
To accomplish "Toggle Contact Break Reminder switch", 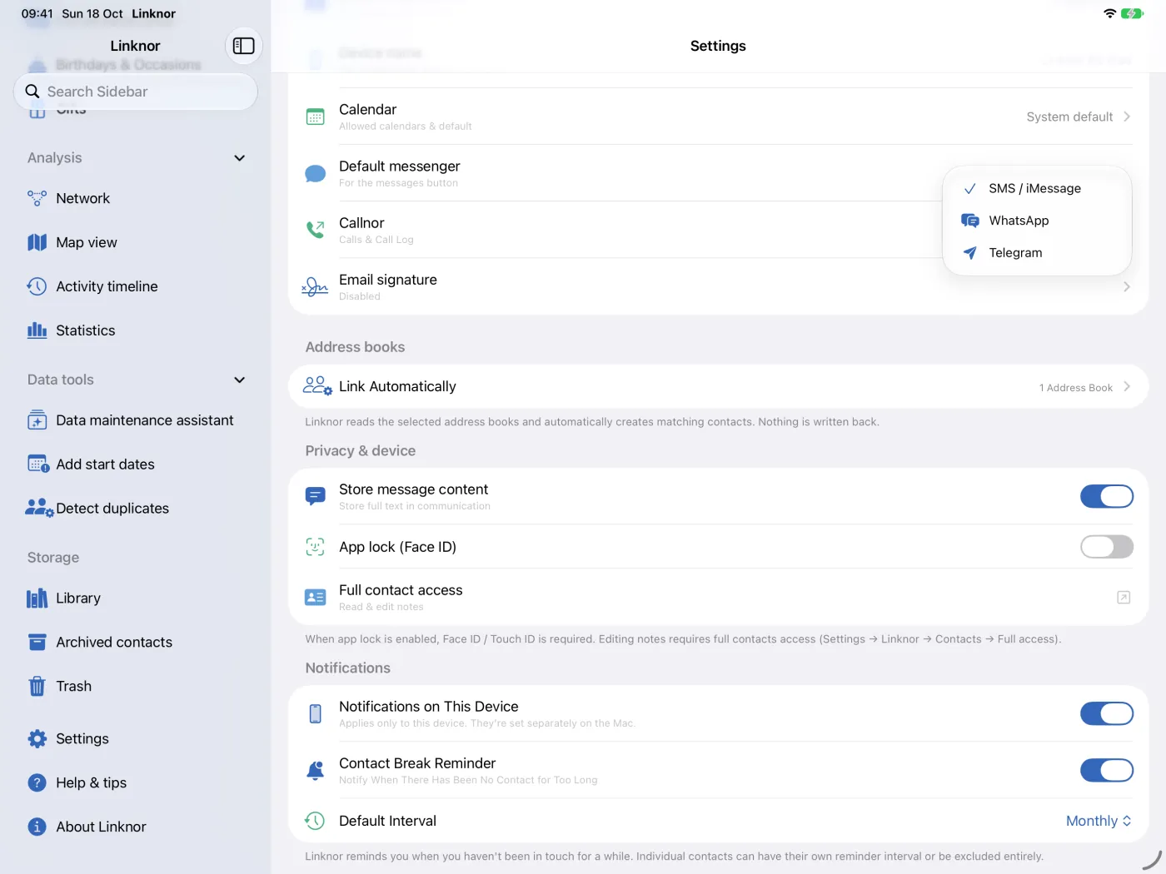I will point(1107,770).
